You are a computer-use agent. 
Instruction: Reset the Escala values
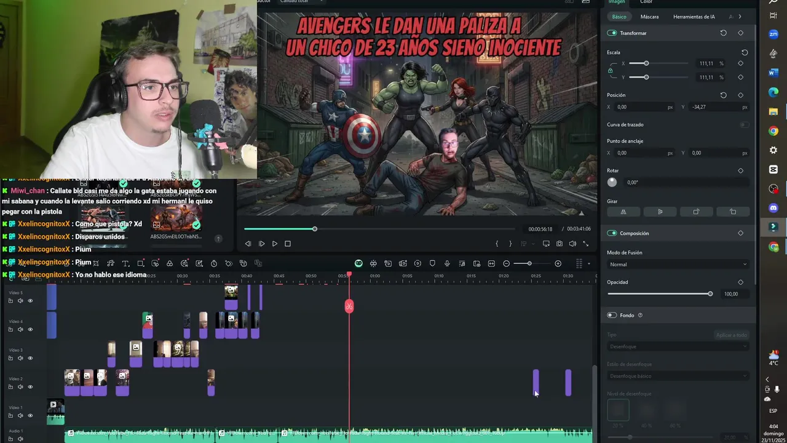(745, 52)
